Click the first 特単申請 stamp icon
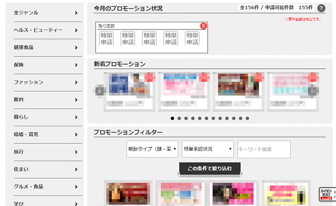 (x=106, y=39)
